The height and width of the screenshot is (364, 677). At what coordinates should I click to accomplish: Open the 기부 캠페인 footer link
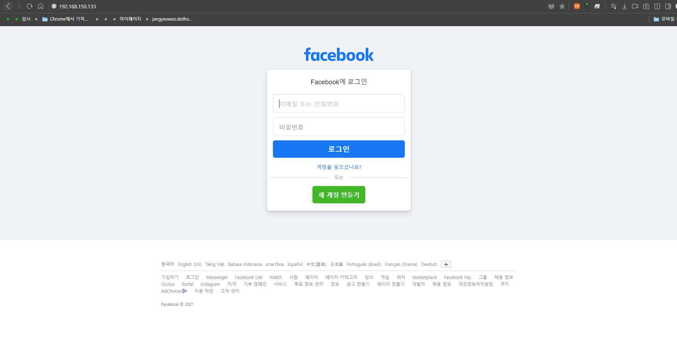pos(255,284)
